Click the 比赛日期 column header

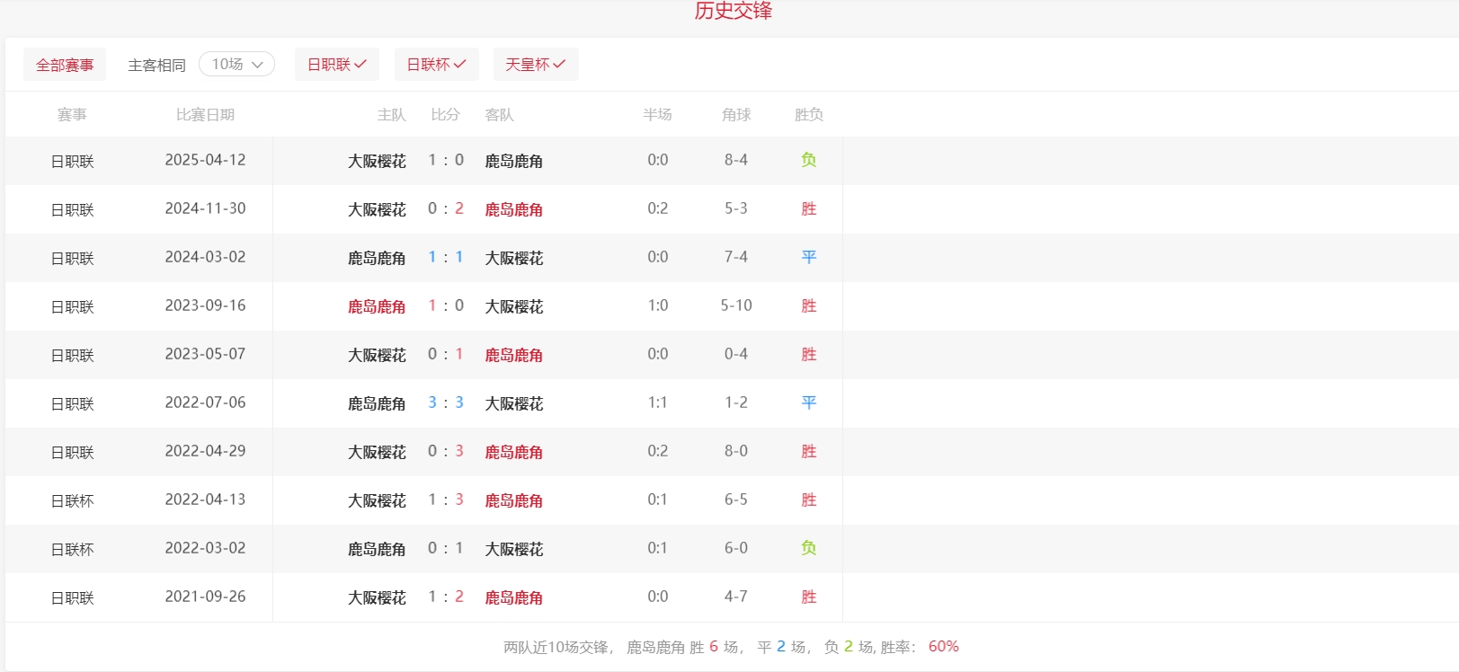click(205, 115)
